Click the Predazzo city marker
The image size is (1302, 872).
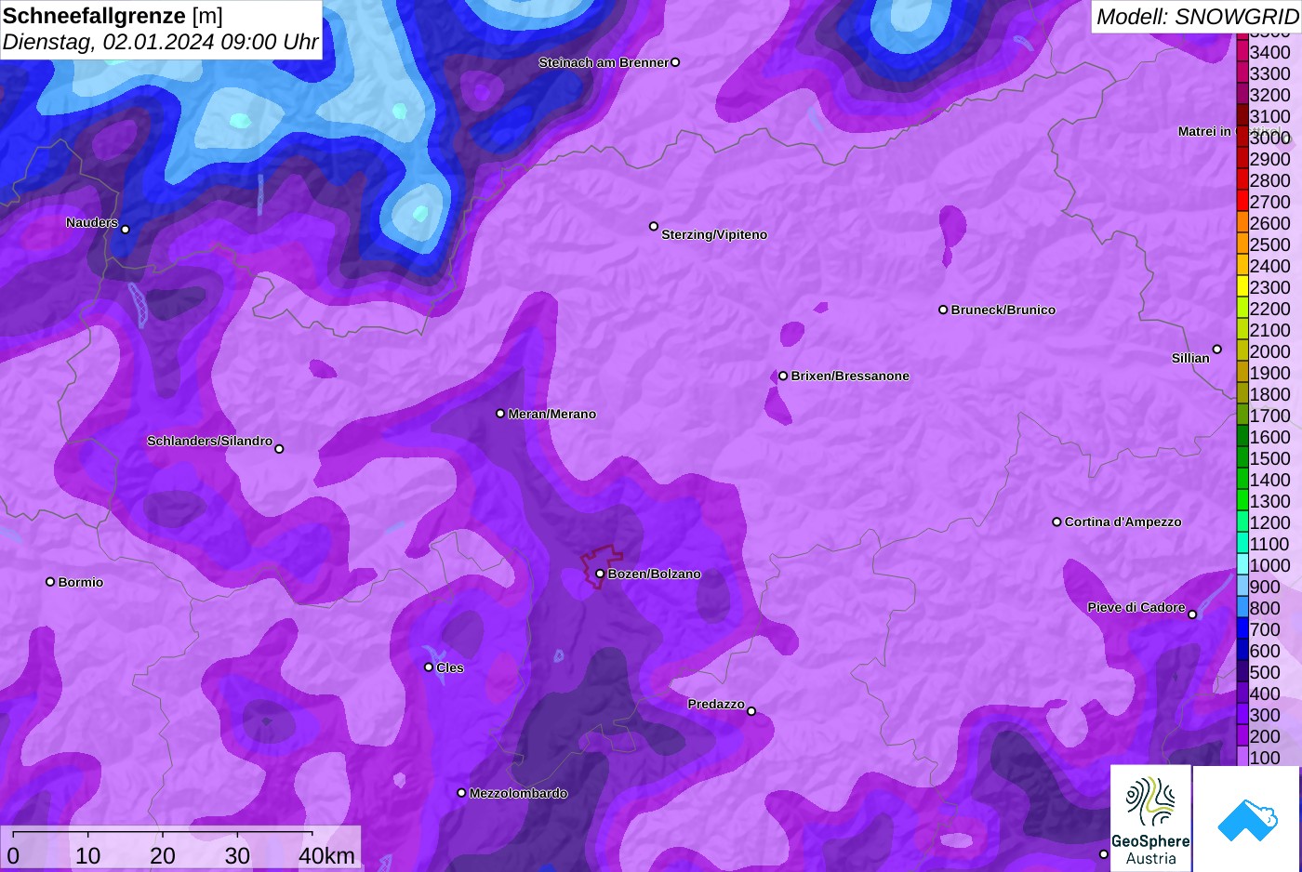pos(751,711)
